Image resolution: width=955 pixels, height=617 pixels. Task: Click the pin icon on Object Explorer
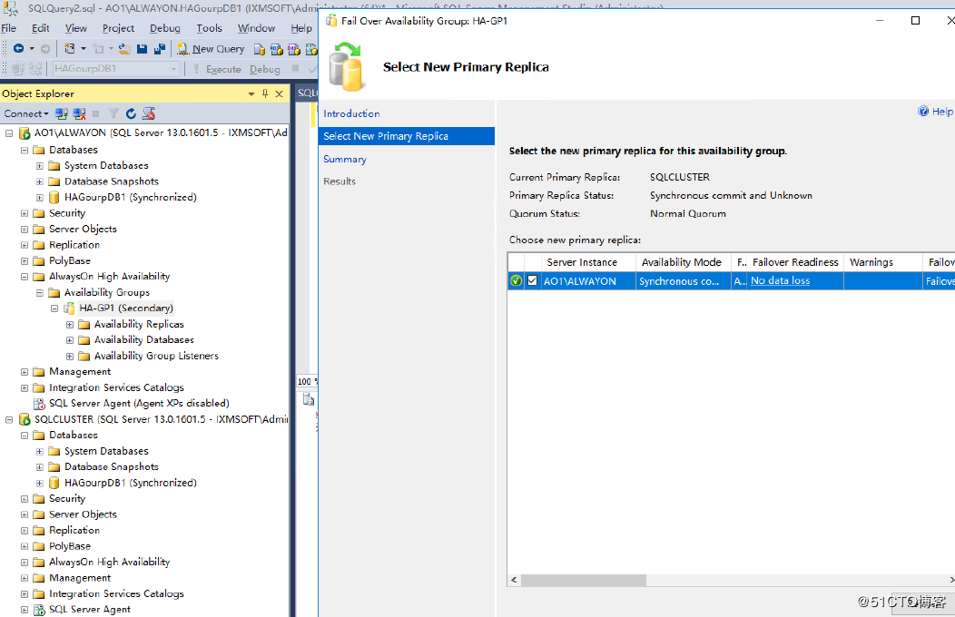[x=265, y=93]
